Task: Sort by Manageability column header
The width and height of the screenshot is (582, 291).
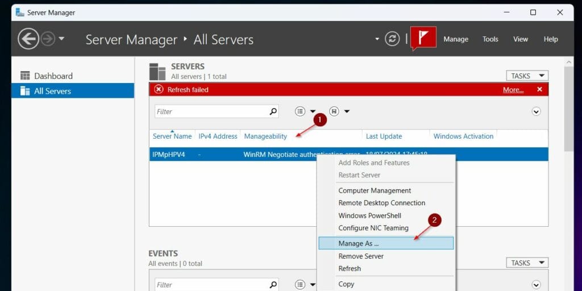Action: 265,136
